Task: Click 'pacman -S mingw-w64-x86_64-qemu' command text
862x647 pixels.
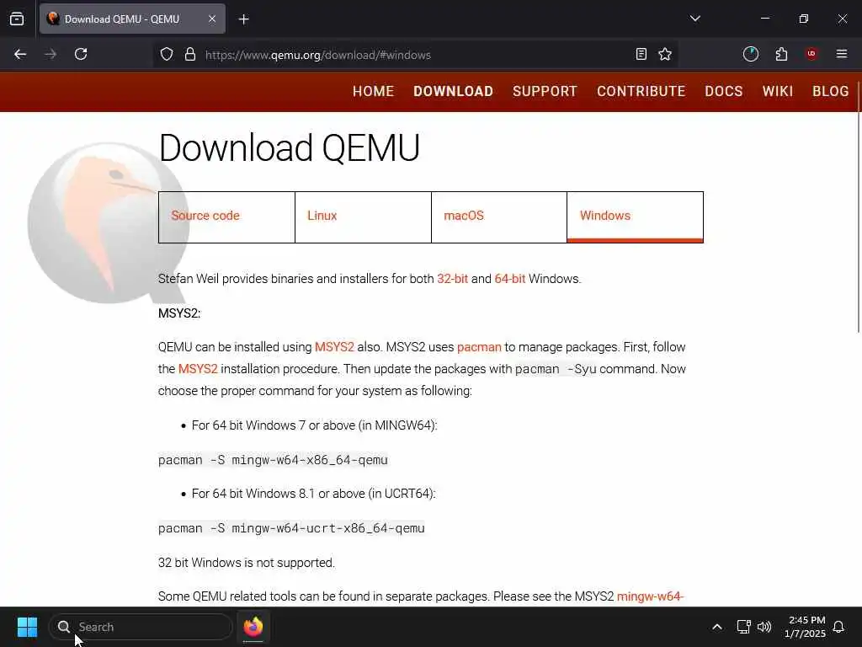Action: (273, 460)
